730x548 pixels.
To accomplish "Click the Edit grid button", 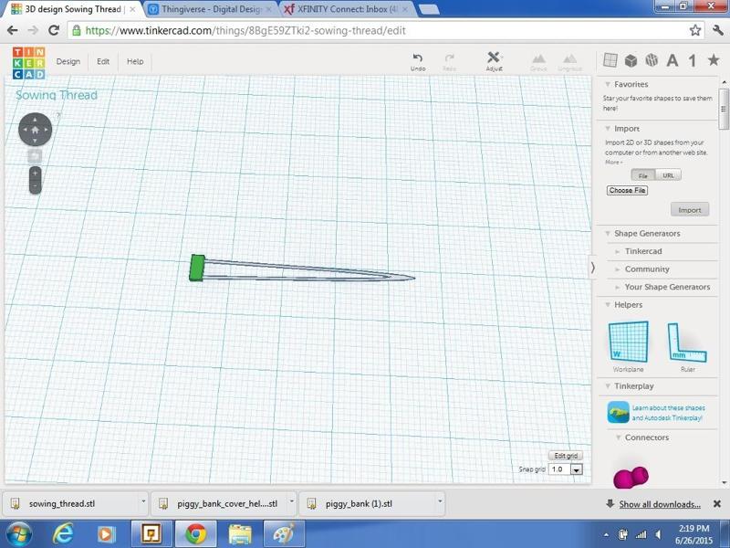I will [566, 455].
